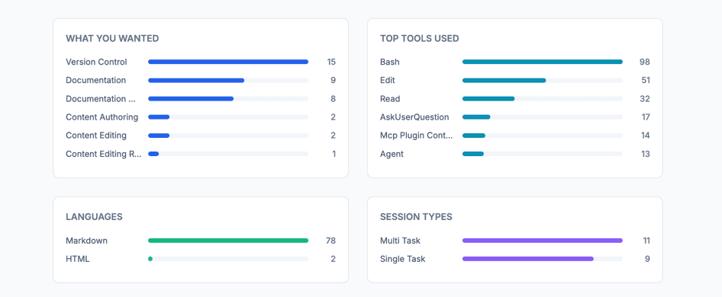Click the Version Control progress bar
Screen dimensions: 722x297
228,62
